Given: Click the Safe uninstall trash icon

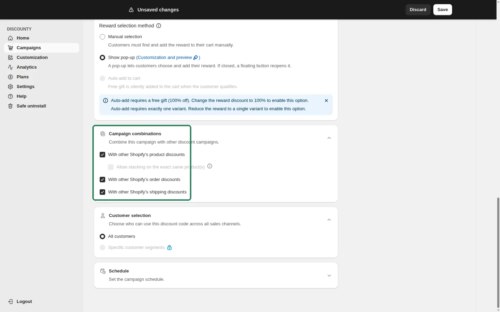Looking at the screenshot, I should [x=10, y=106].
